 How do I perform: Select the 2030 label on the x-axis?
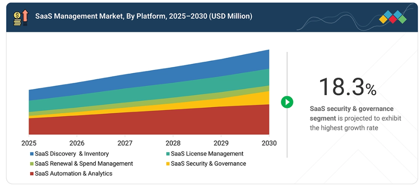pos(268,143)
